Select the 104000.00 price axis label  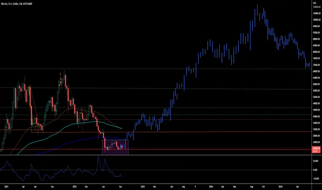click(317, 13)
